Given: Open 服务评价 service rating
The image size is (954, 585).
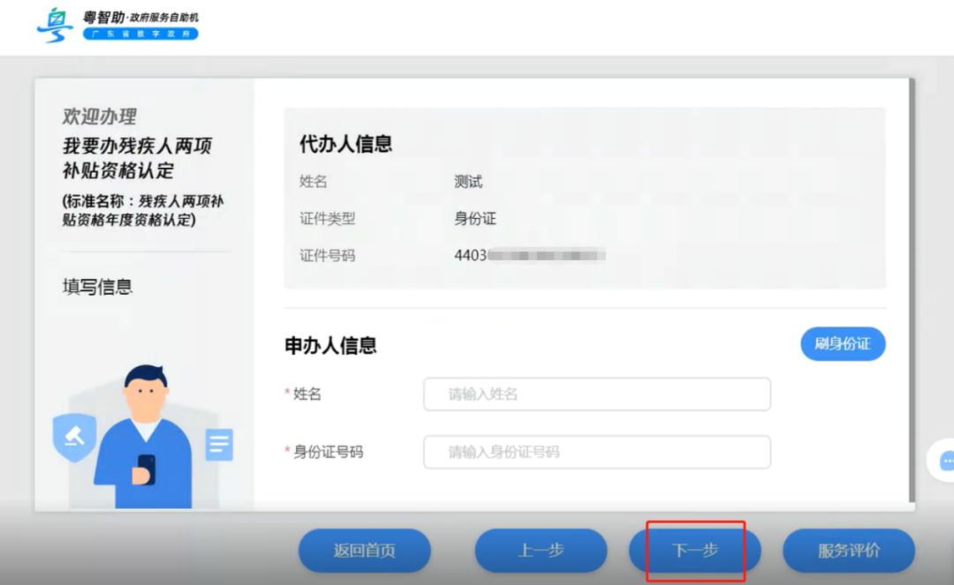Looking at the screenshot, I should (849, 550).
